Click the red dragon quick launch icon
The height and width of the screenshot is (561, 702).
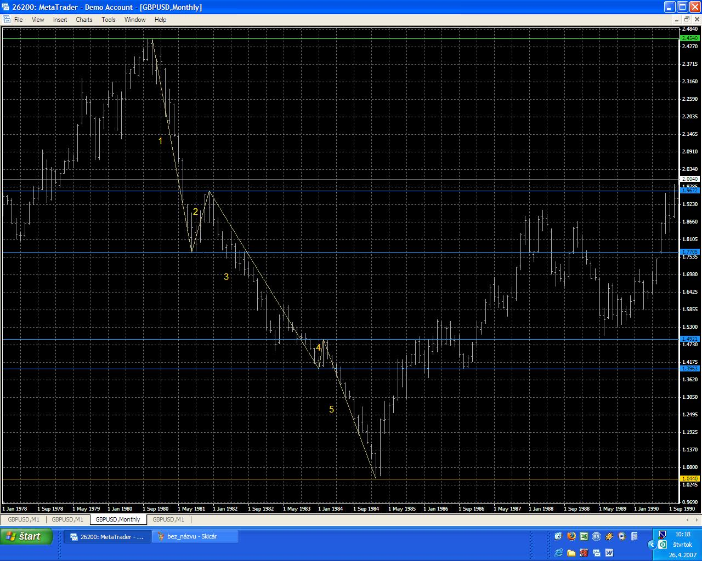[x=584, y=553]
